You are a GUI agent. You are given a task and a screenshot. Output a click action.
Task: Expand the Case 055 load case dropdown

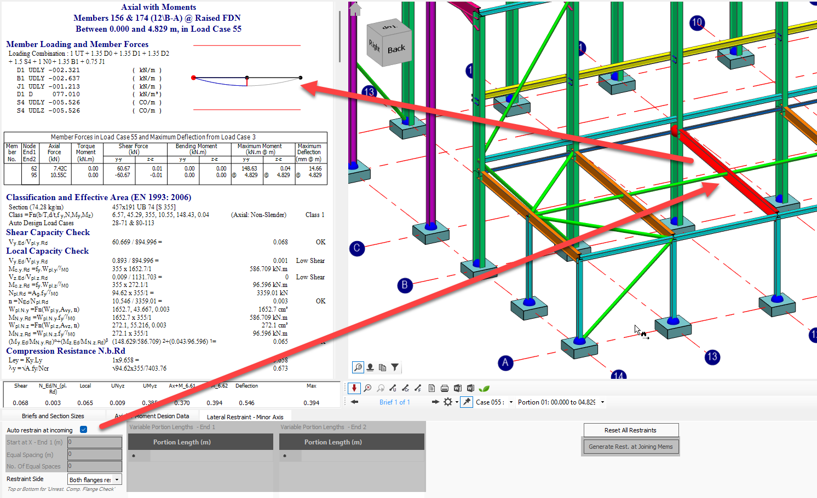[x=511, y=402]
